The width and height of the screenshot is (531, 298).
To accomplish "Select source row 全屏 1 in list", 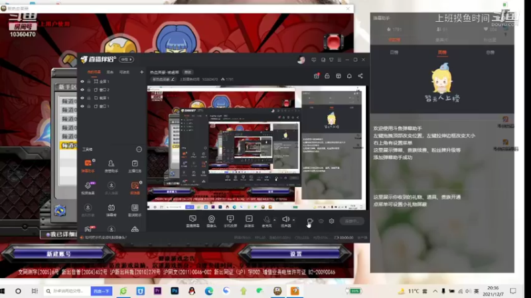I will tap(112, 81).
